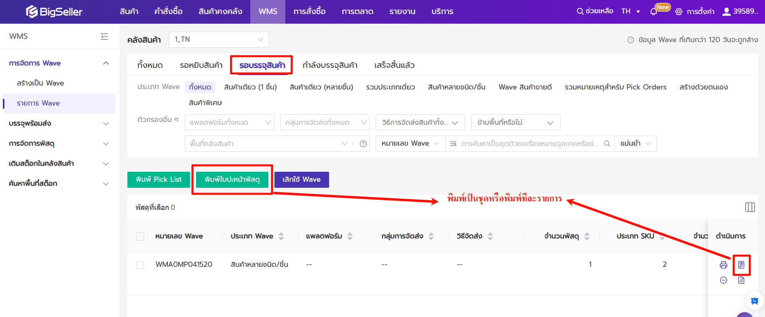Switch to waiting-to-pick tab
The image size is (765, 317).
(201, 65)
